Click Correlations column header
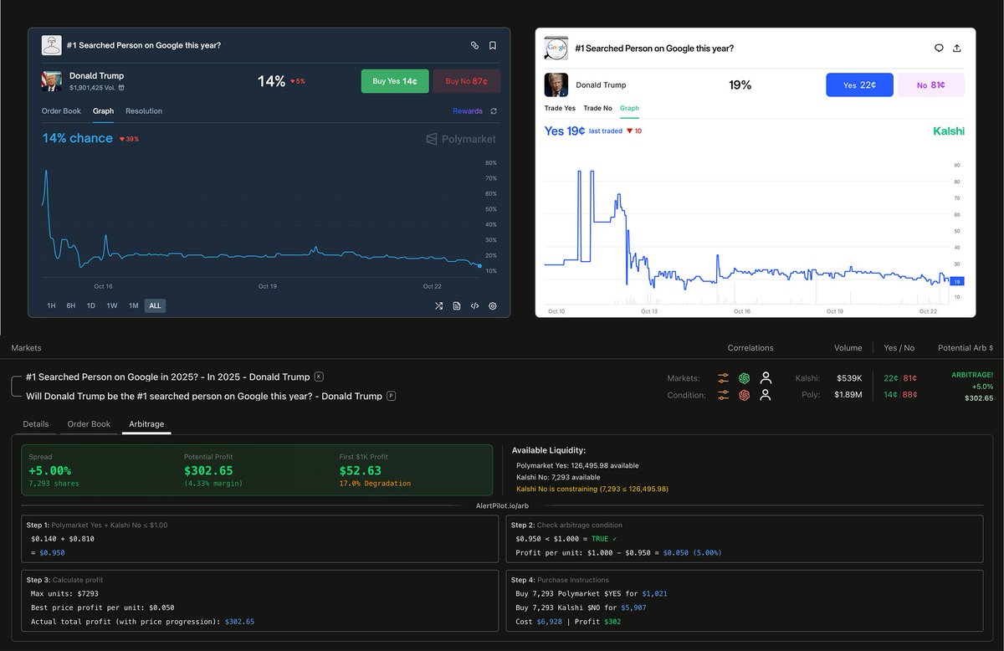This screenshot has width=1004, height=651. [x=750, y=348]
